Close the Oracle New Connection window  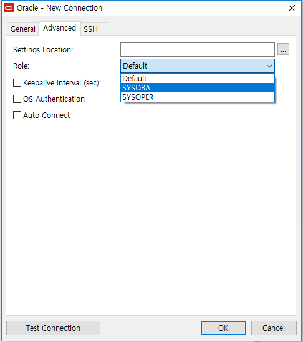pyautogui.click(x=291, y=8)
